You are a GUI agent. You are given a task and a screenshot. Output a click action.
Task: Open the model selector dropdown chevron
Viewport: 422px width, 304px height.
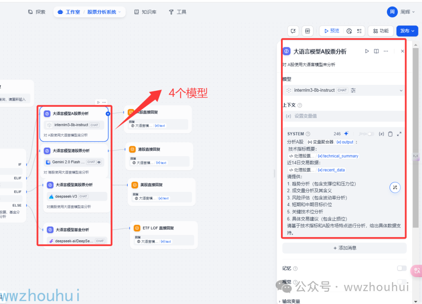coord(401,91)
